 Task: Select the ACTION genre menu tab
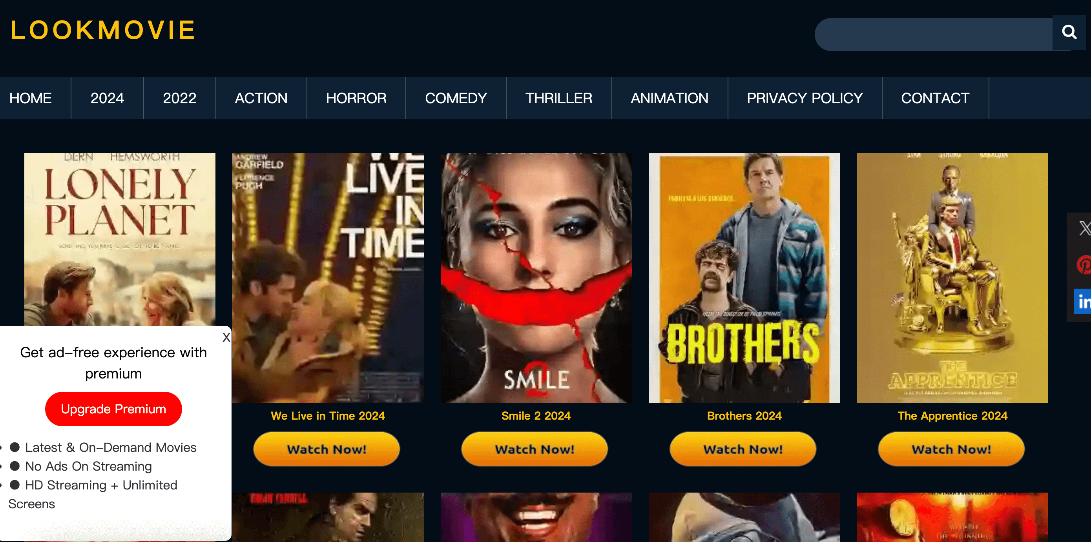[x=260, y=97]
